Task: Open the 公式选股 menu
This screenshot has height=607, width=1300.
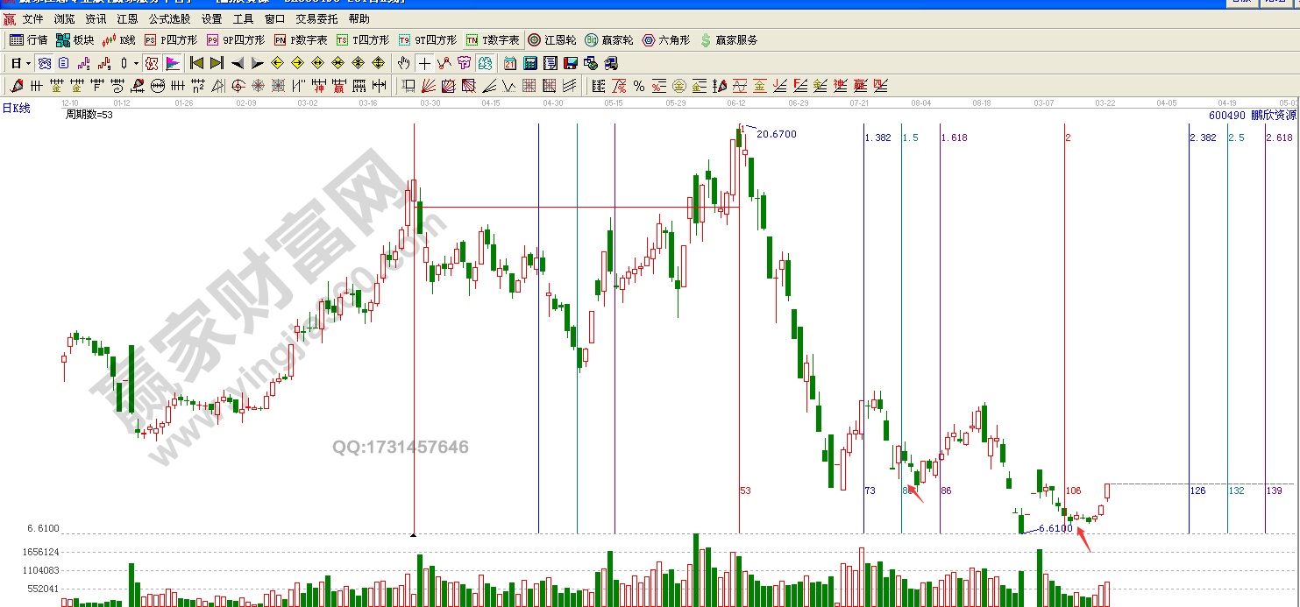Action: [169, 18]
